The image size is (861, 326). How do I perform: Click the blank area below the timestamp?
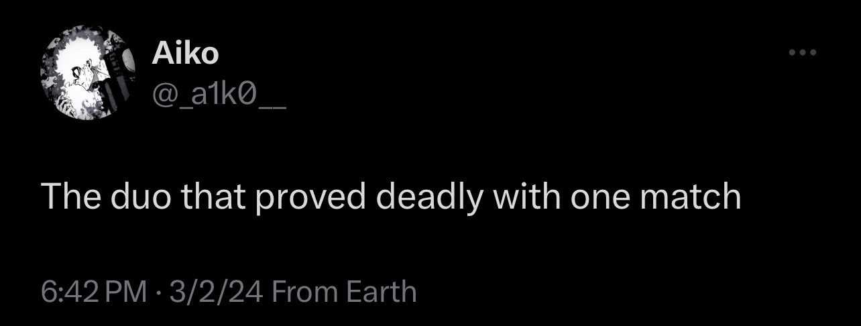point(429,317)
